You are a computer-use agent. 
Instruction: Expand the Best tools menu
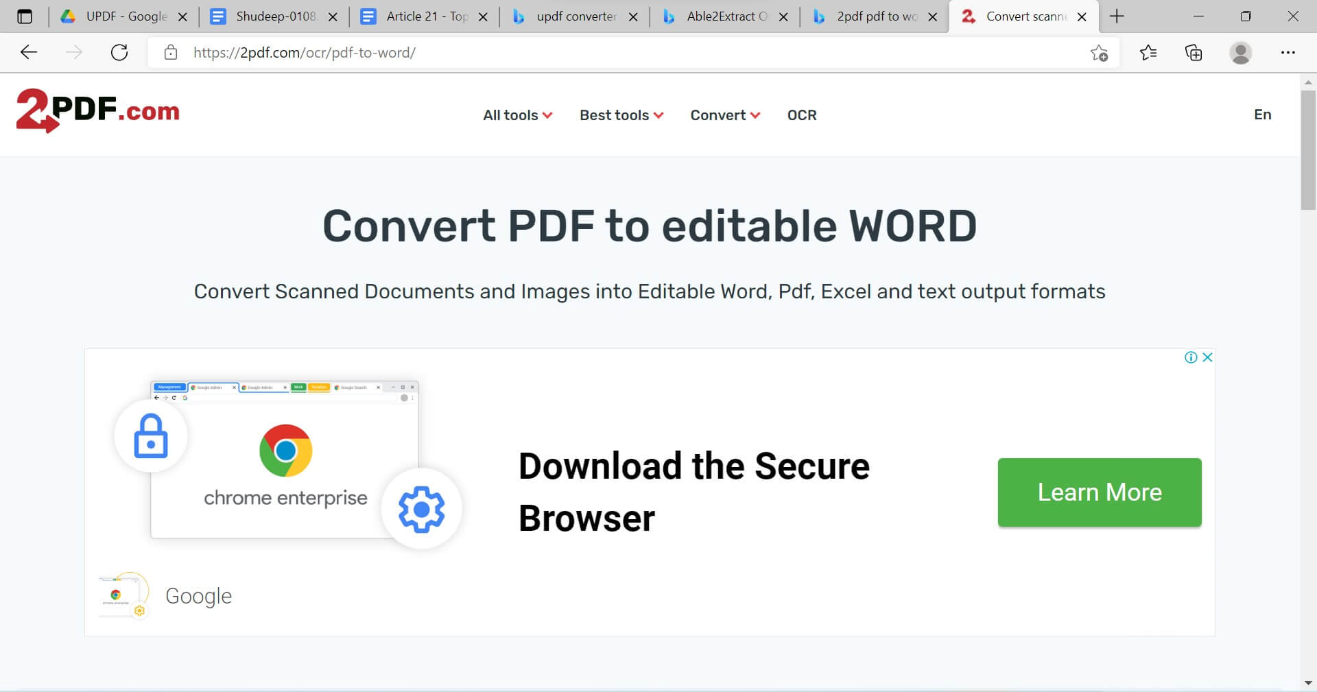pos(620,115)
